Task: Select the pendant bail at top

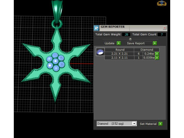Action: [57, 11]
